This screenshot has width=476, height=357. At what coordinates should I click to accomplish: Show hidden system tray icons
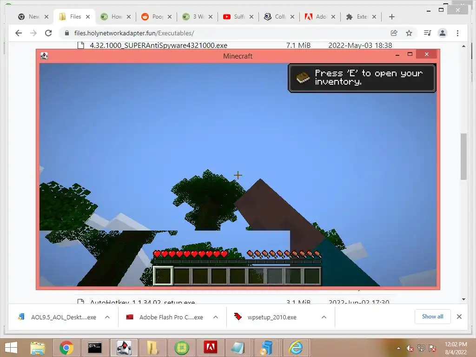398,348
